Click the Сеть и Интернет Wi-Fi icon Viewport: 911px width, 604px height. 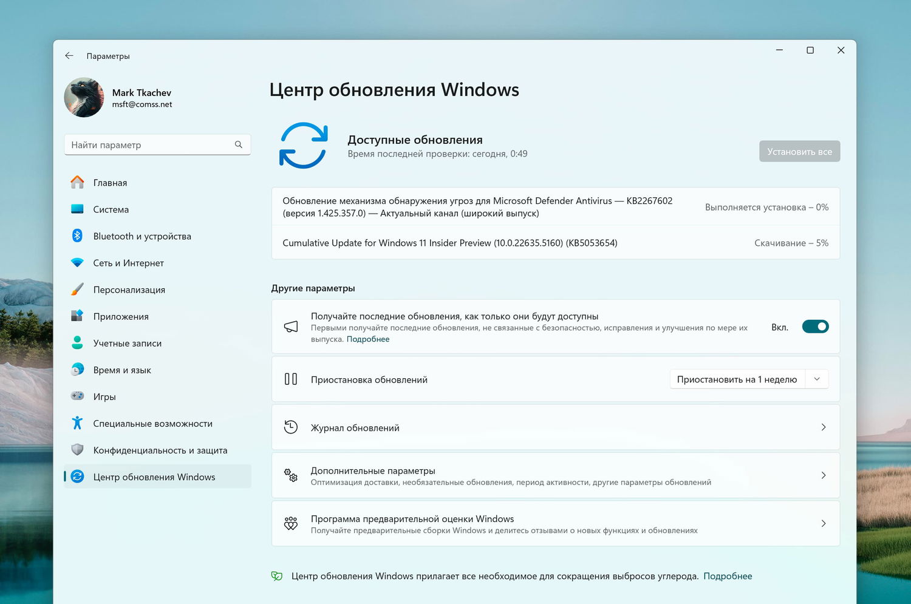[x=77, y=263]
